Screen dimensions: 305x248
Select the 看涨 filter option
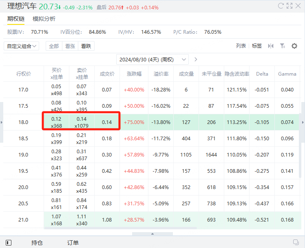pos(70,46)
